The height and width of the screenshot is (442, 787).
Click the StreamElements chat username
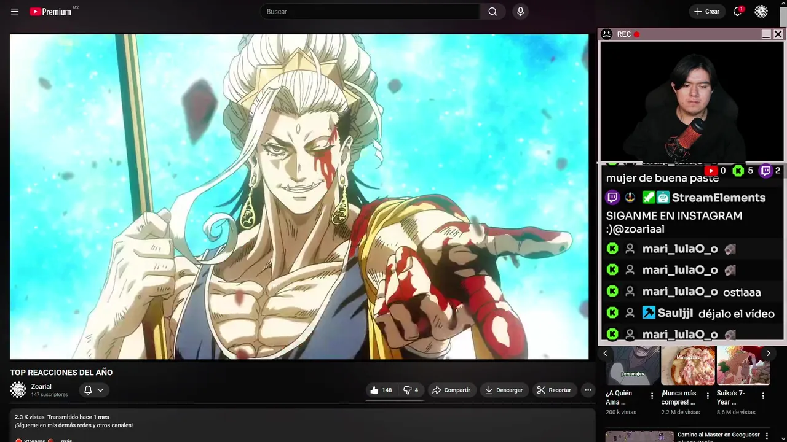[x=719, y=198]
